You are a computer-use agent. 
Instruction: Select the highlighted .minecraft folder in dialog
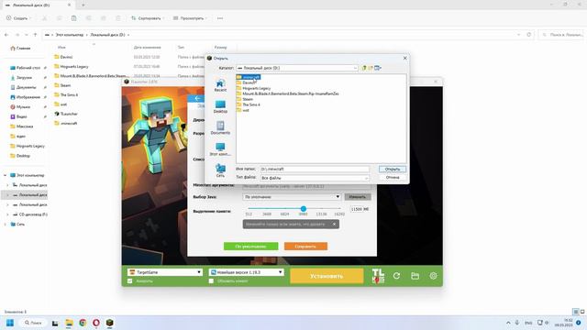[249, 77]
